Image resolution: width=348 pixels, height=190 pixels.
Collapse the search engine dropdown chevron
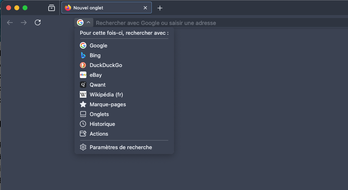pyautogui.click(x=88, y=22)
